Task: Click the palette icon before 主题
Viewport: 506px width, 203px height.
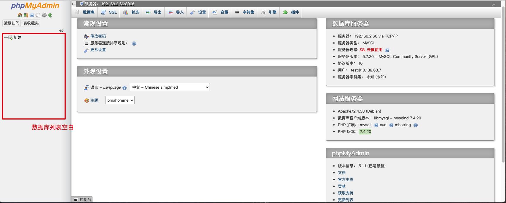Action: [x=87, y=100]
